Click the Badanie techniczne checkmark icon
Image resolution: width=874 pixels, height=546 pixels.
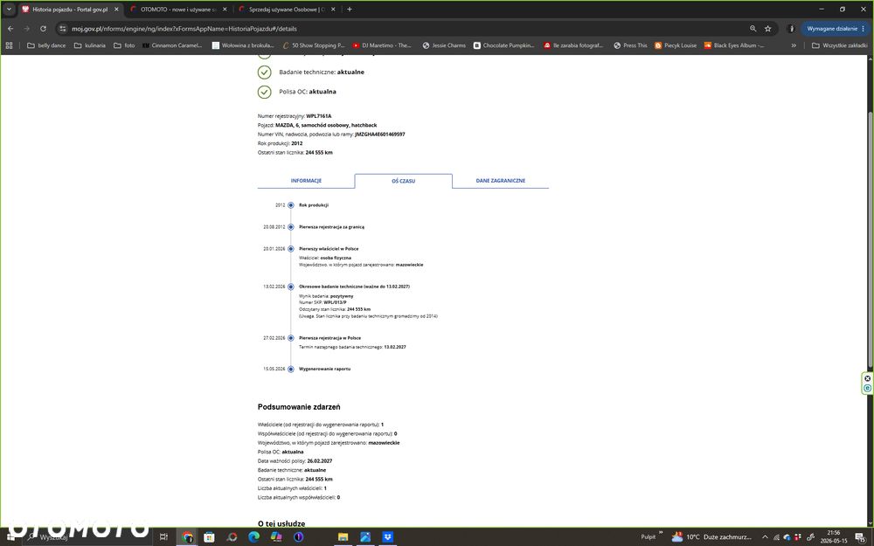264,72
